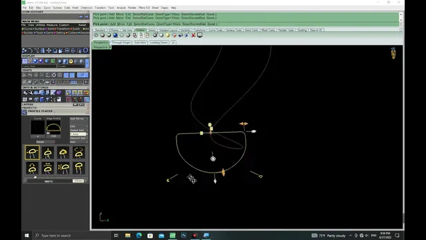
Task: Click the Width slider handle
Action: point(35,177)
